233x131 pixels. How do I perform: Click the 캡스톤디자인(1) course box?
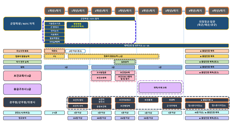(195, 105)
